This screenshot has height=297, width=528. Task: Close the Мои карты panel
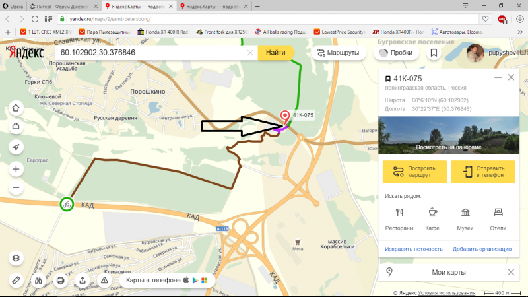tap(511, 272)
